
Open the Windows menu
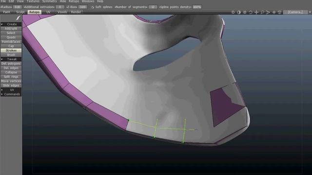click(88, 1)
